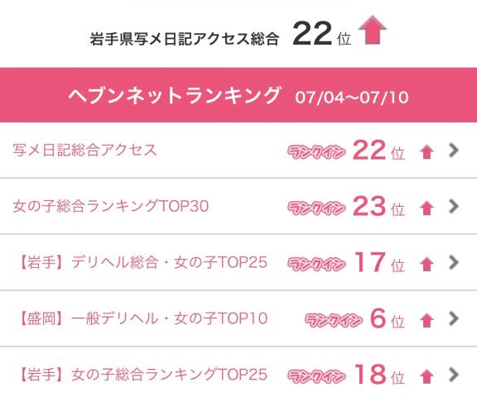Click ランクイン badge beside the 23位 rank

316,208
